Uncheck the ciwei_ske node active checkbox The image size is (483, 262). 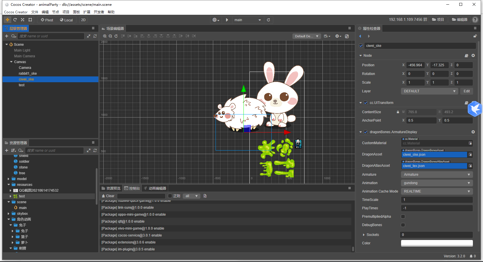[x=361, y=46]
